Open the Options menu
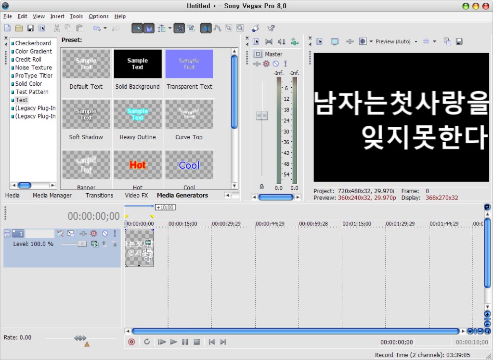The image size is (493, 360). (x=98, y=16)
